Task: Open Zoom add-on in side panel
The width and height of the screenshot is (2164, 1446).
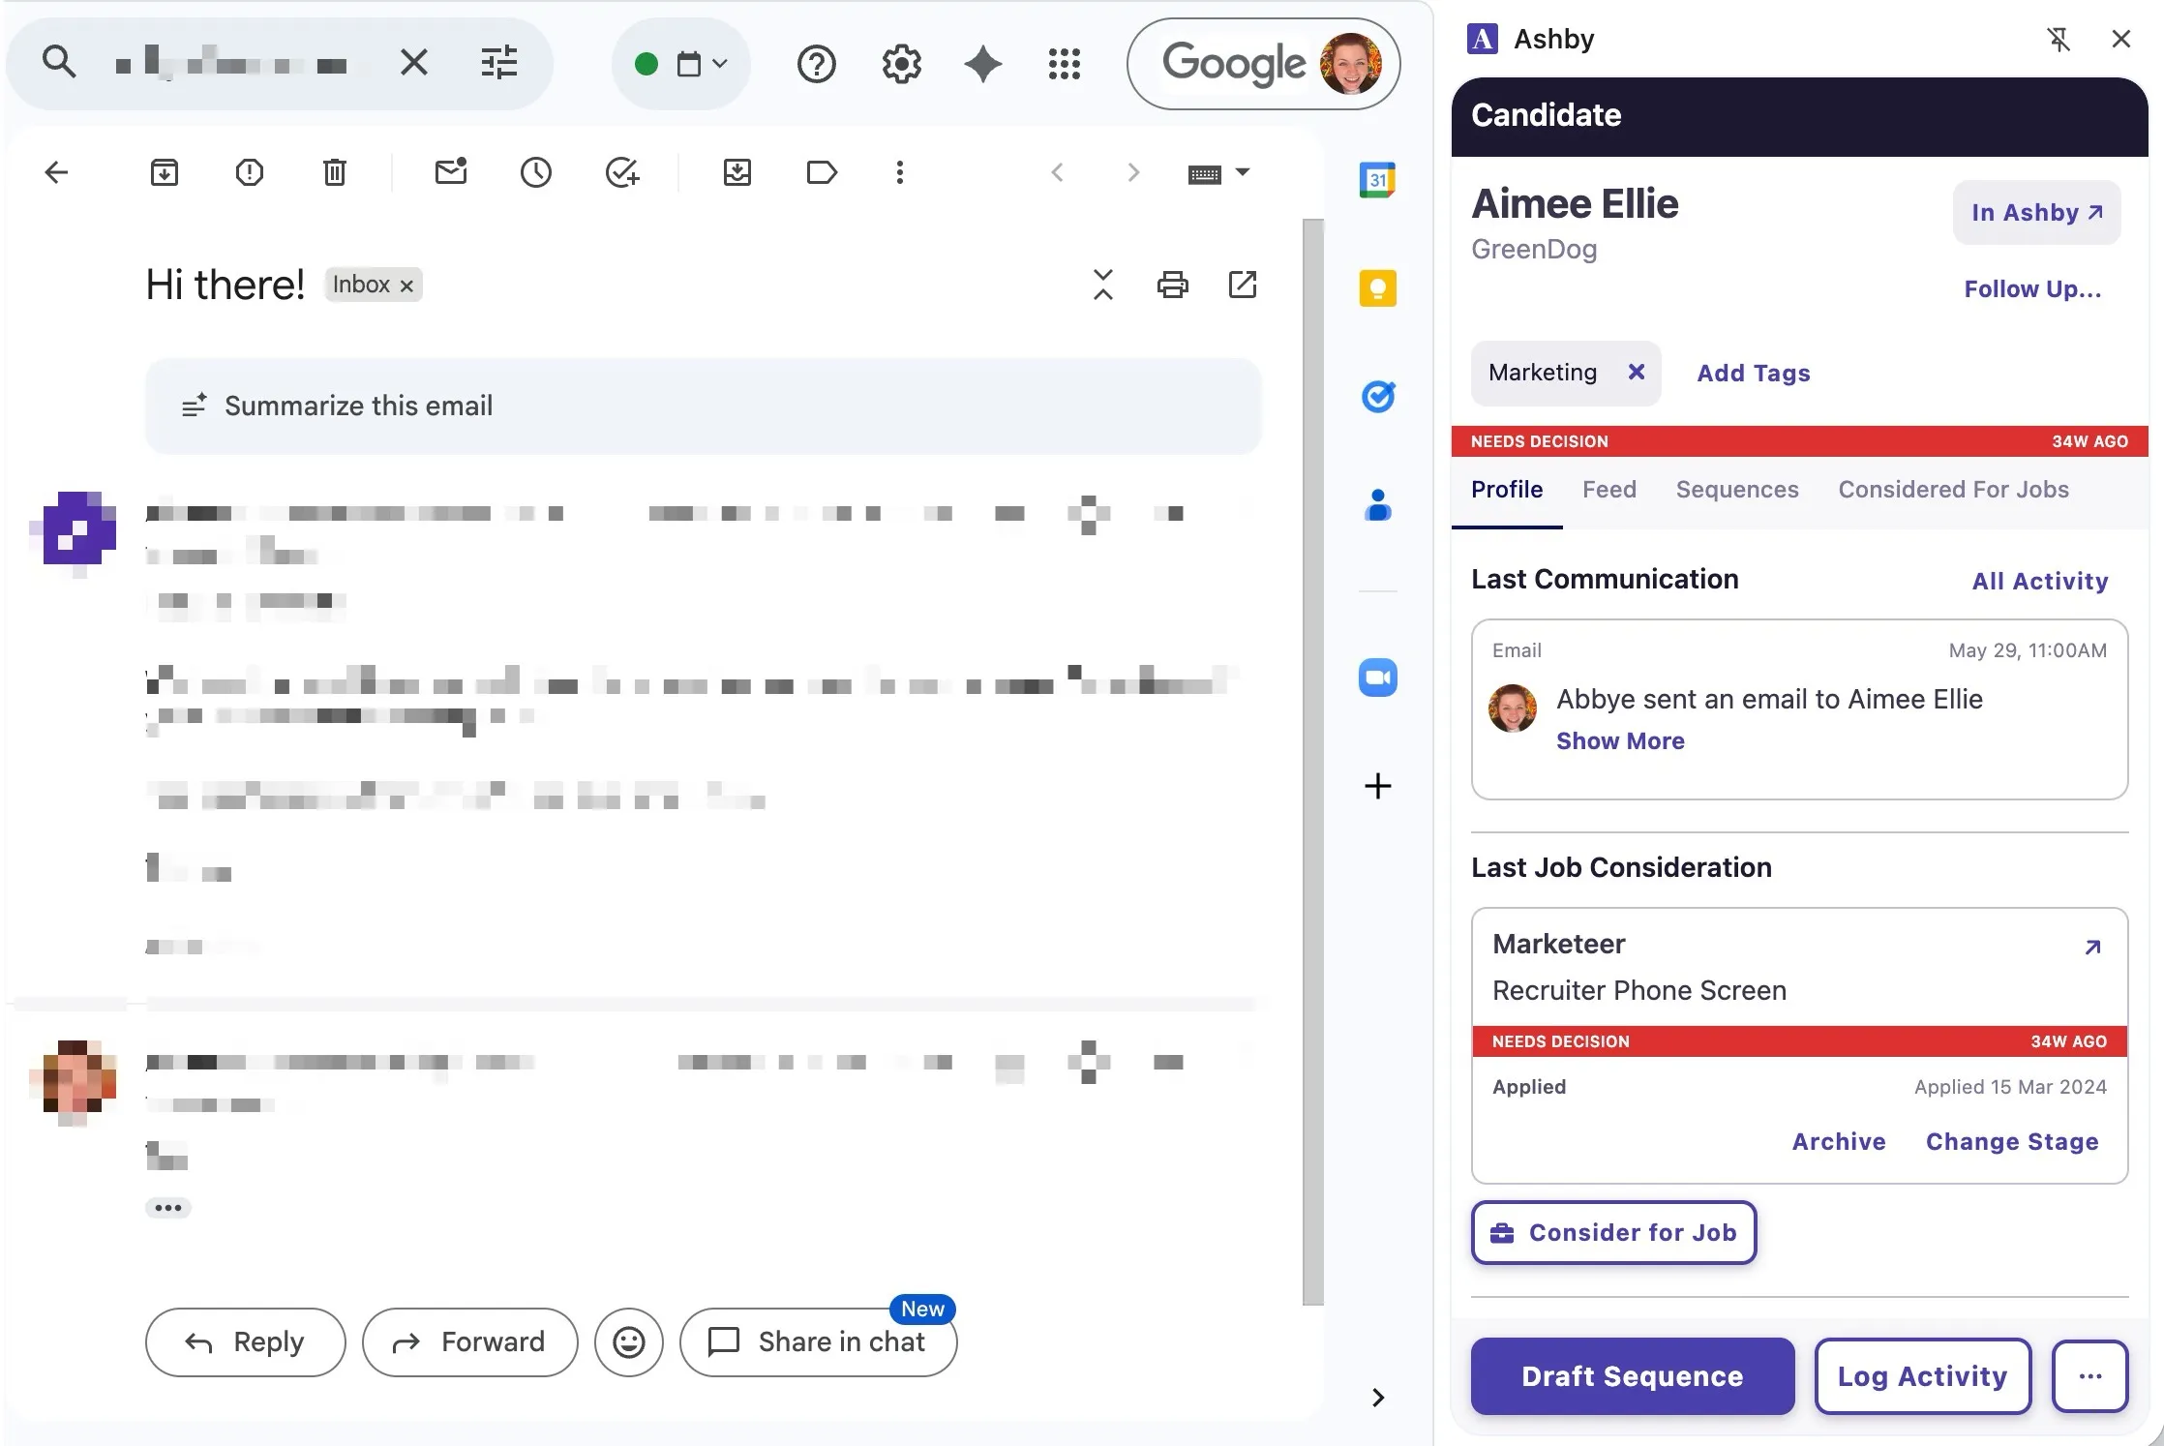Action: 1377,678
